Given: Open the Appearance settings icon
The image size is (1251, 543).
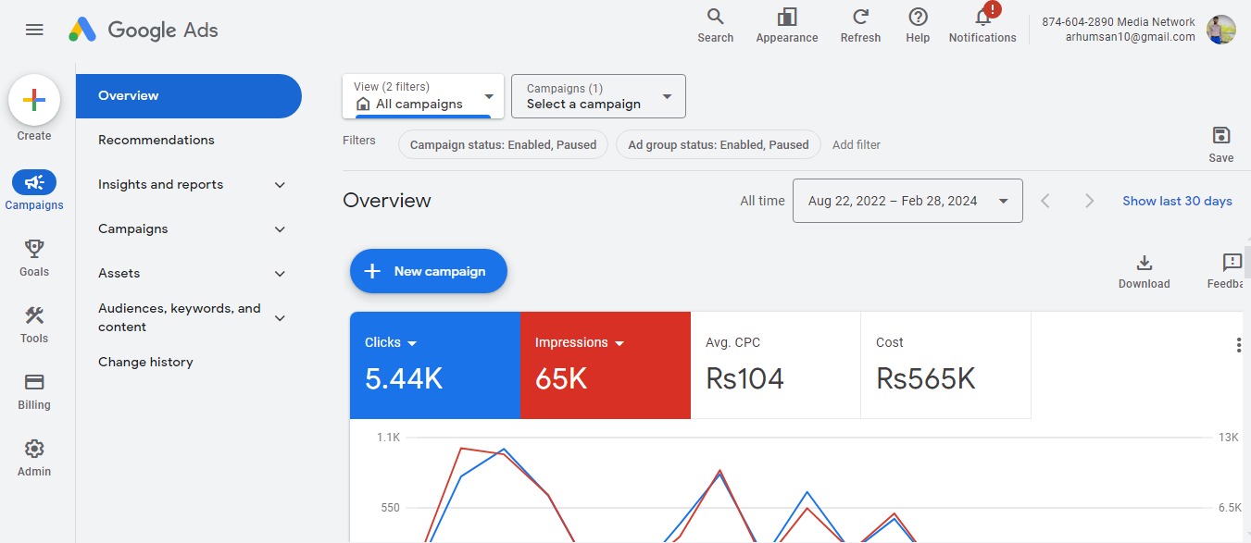Looking at the screenshot, I should [x=786, y=18].
